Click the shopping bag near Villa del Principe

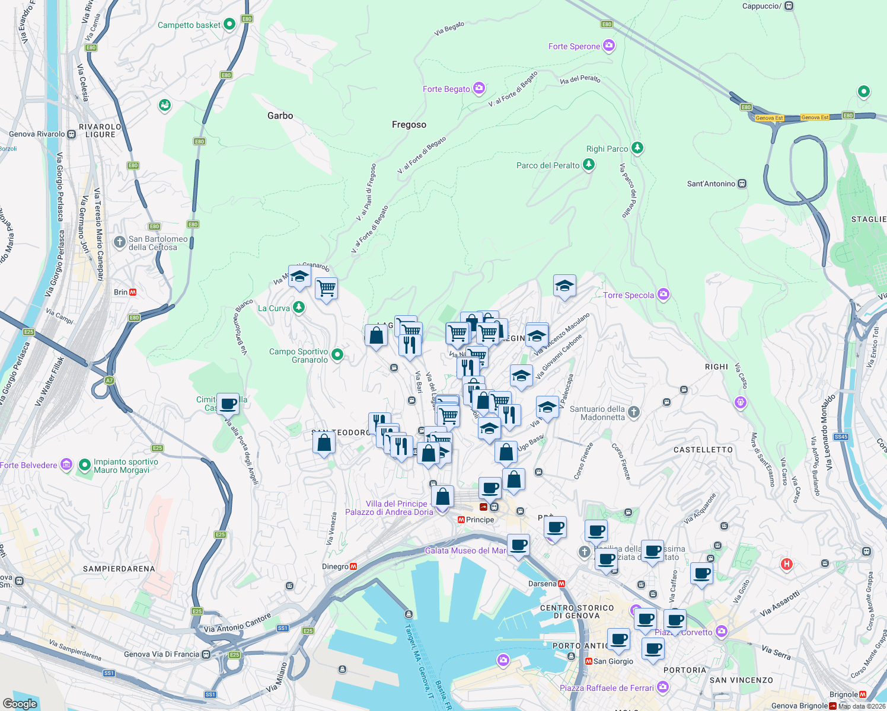pos(442,497)
